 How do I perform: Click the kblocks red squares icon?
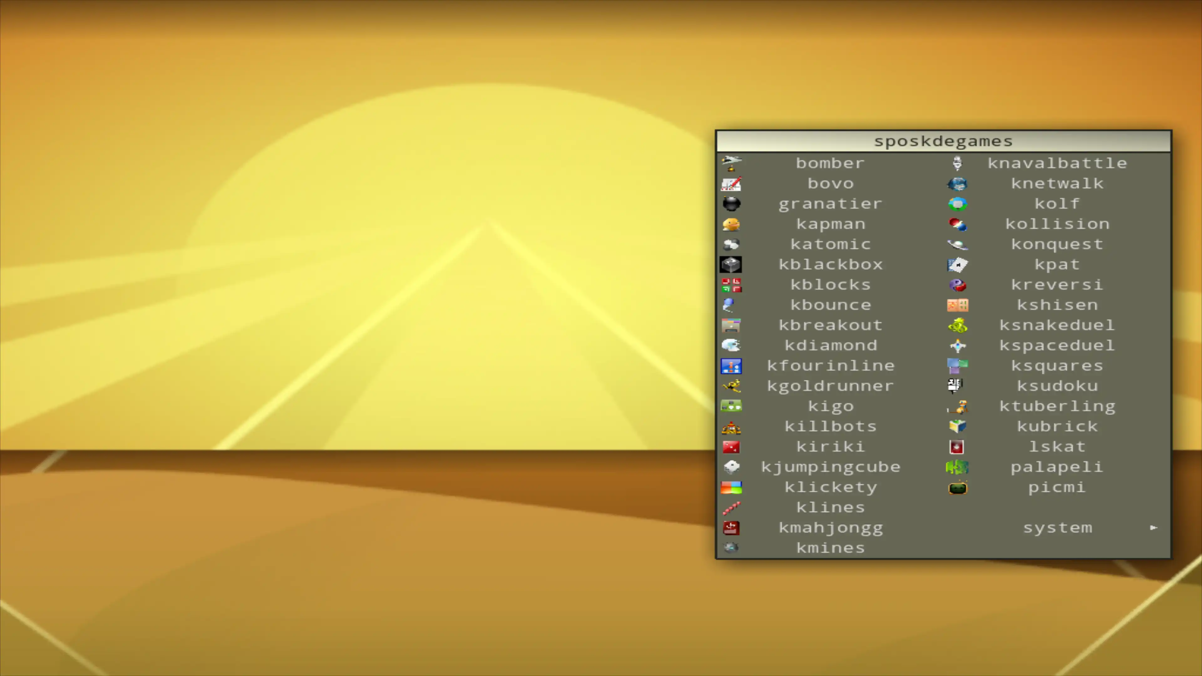(x=731, y=285)
